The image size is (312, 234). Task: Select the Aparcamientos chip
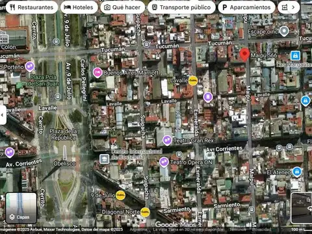point(246,7)
